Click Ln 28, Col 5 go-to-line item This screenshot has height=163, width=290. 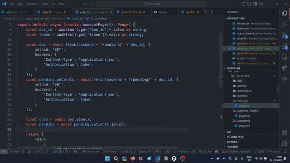click(x=128, y=152)
